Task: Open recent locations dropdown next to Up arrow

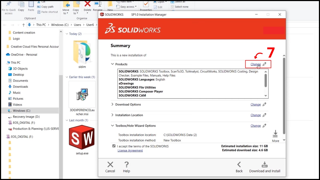Action: tap(18, 25)
